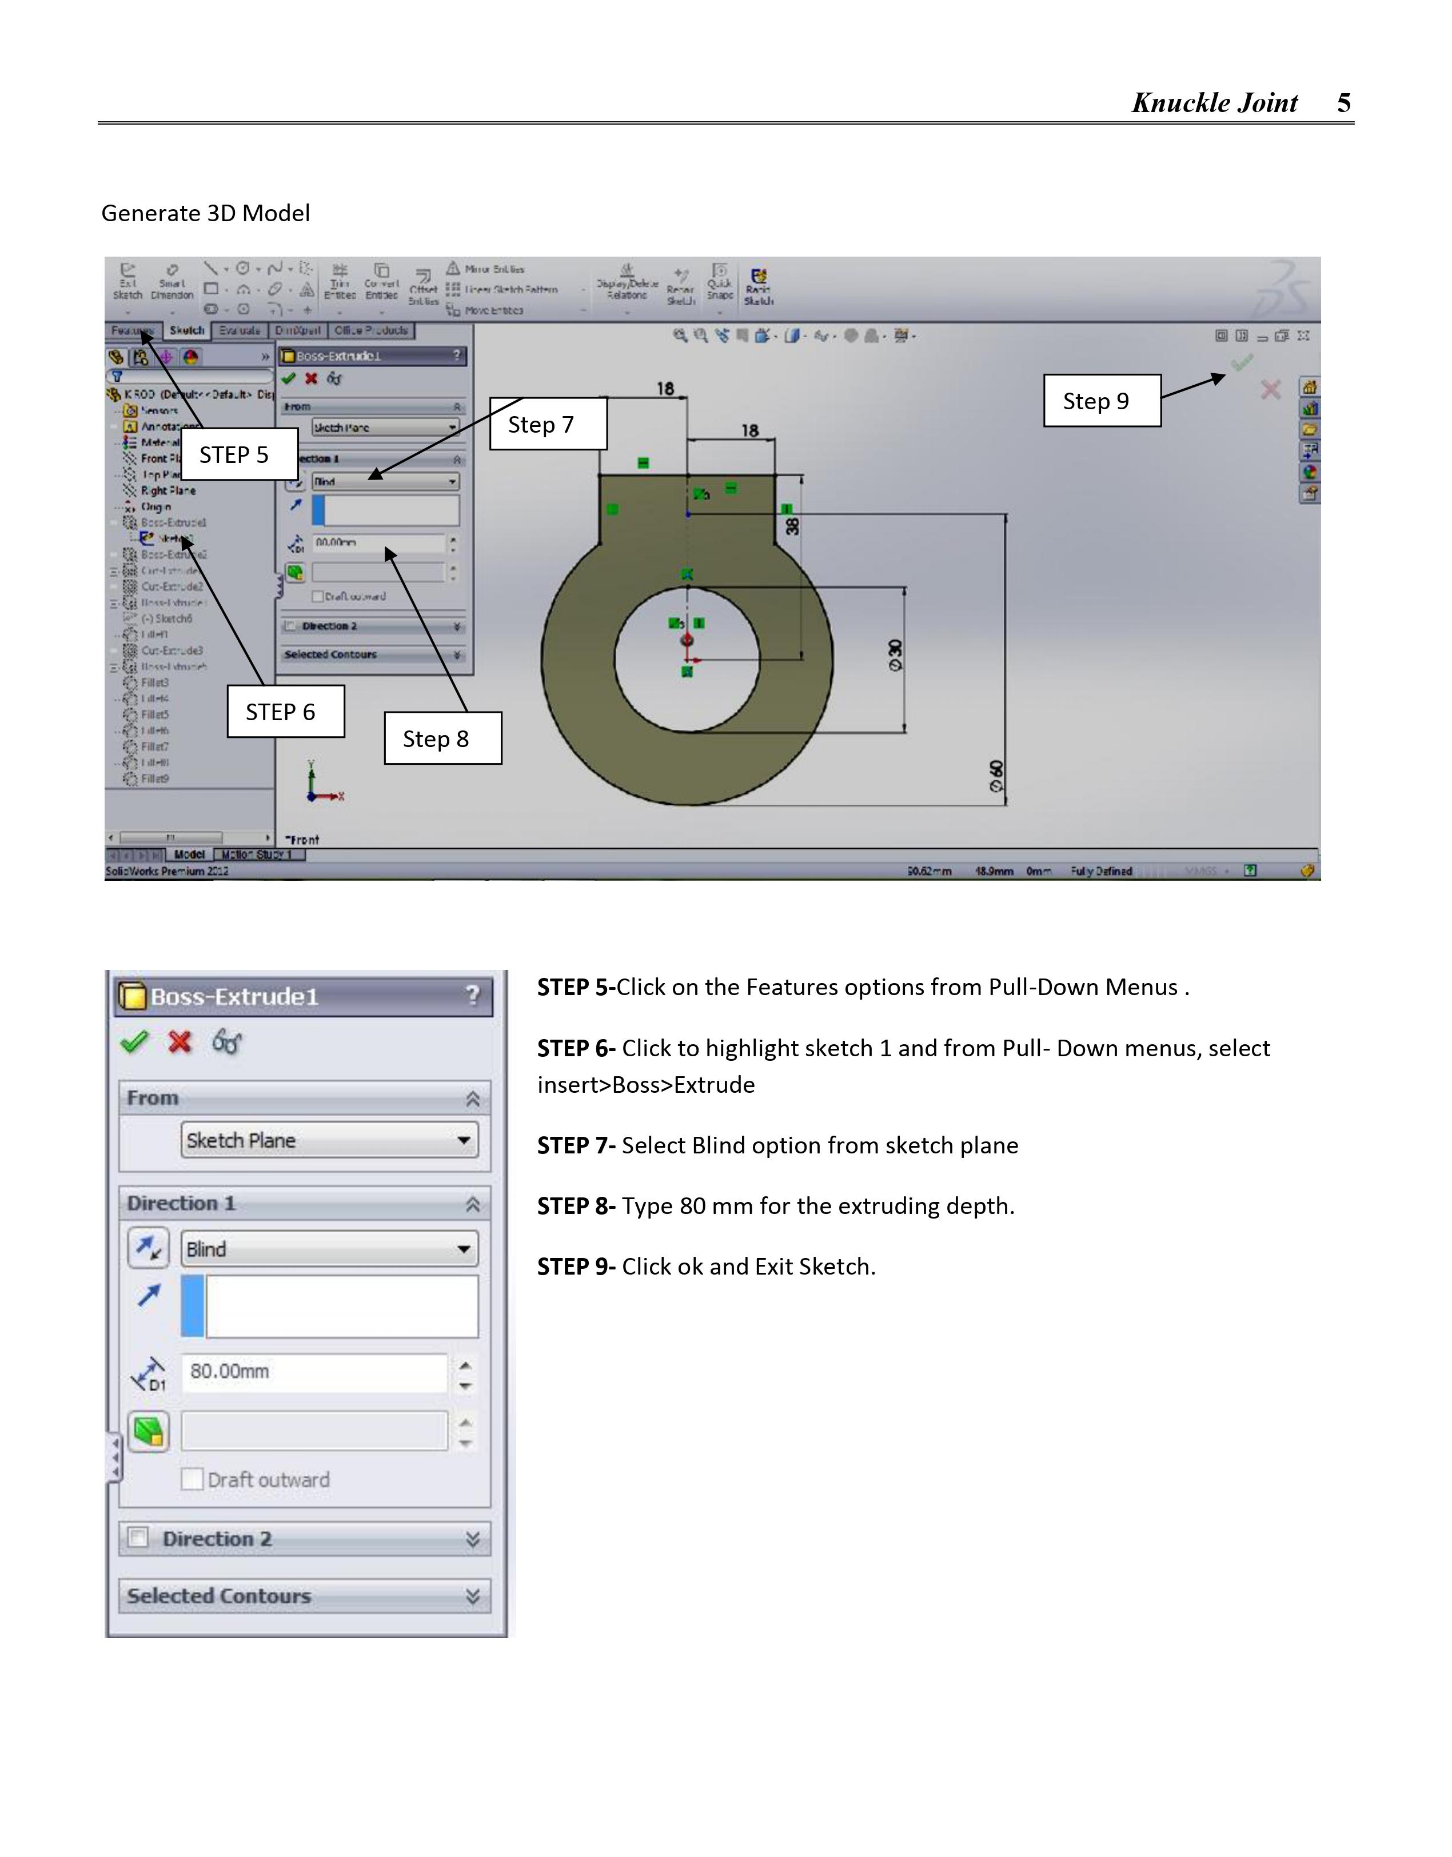Click the green draft on/off icon

pyautogui.click(x=149, y=1432)
